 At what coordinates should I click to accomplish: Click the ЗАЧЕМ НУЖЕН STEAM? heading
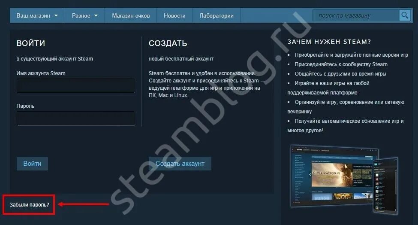(329, 42)
